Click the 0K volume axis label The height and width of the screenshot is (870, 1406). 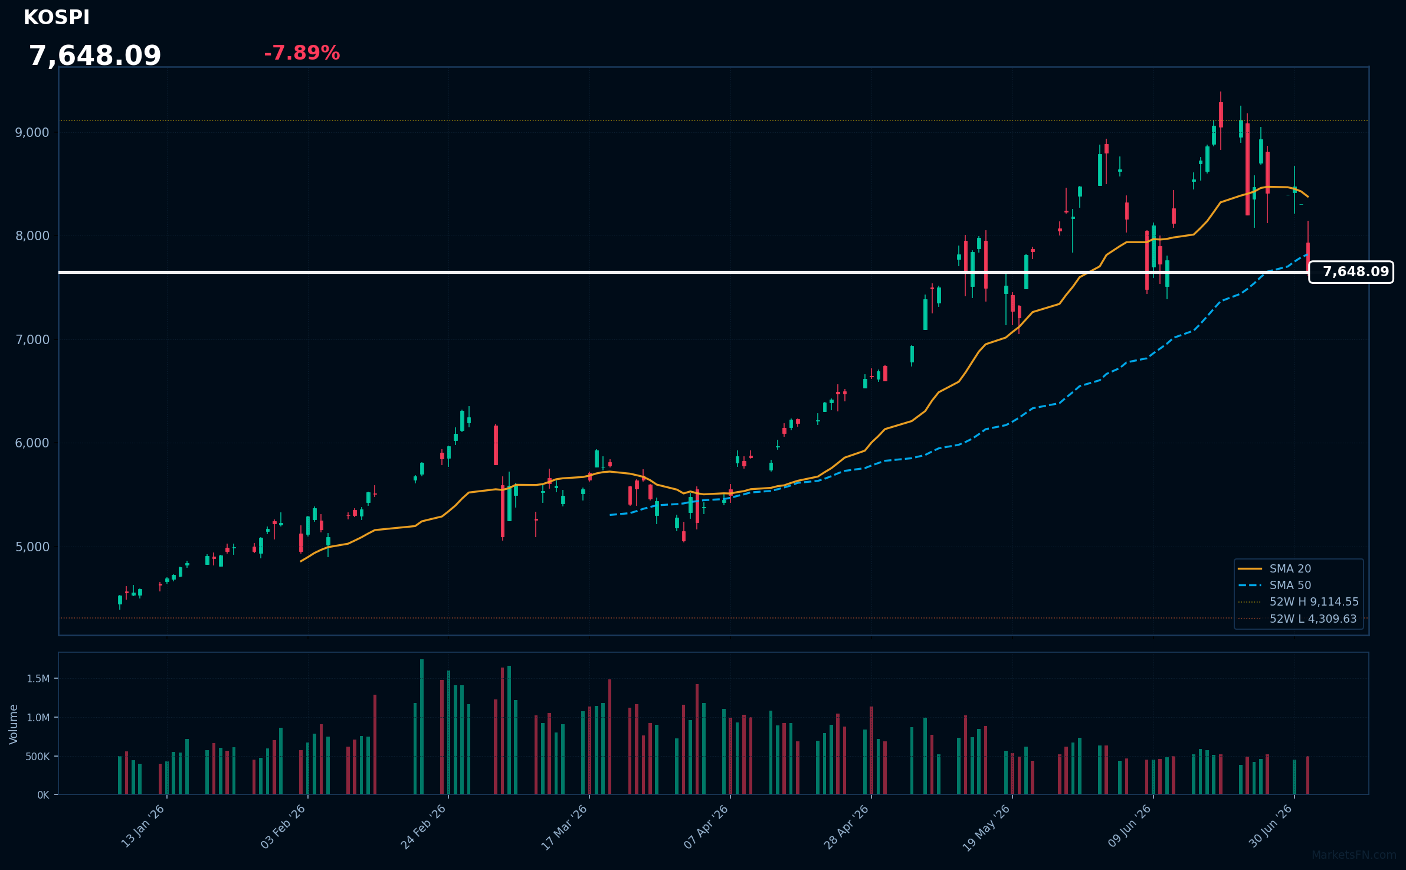coord(43,795)
